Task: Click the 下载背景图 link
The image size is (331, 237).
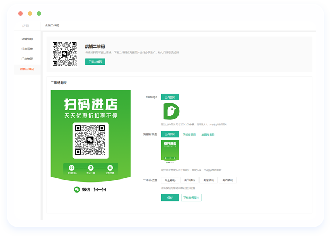Action: coord(189,135)
